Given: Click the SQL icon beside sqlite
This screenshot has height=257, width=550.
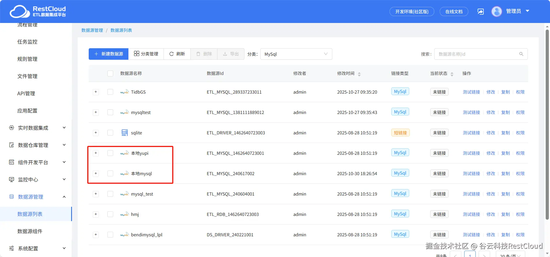Looking at the screenshot, I should 125,133.
